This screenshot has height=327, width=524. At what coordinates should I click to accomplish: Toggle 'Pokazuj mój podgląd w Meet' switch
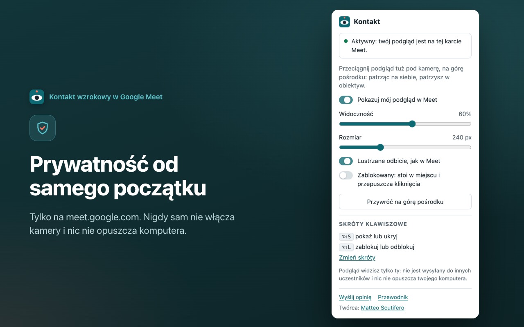tap(346, 100)
